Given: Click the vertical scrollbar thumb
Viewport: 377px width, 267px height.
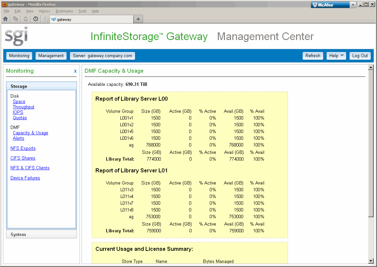Looking at the screenshot, I should click(x=371, y=143).
